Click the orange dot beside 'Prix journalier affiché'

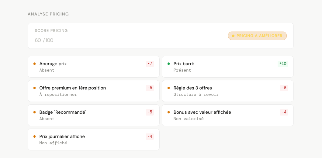tap(34, 136)
